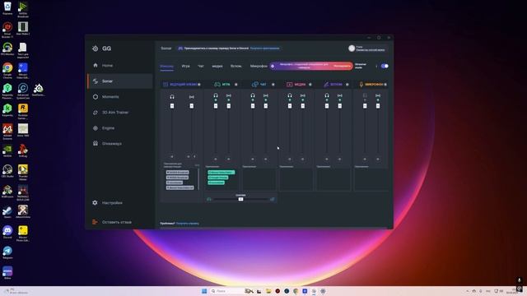The image size is (527, 296).
Task: Click stream icon in МЕДИА channel
Action: 303,95
